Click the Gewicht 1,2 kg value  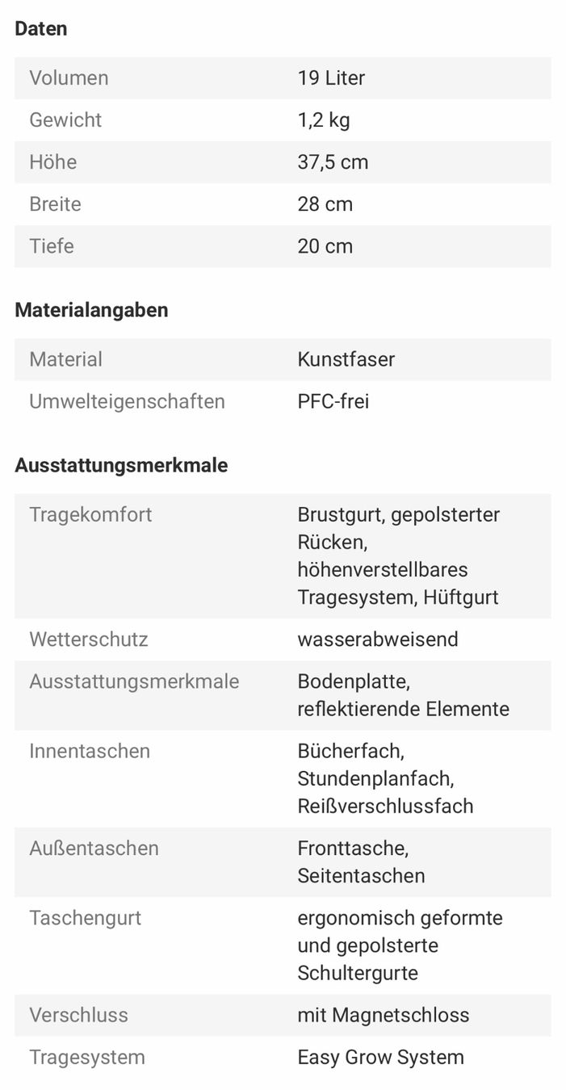click(x=323, y=120)
